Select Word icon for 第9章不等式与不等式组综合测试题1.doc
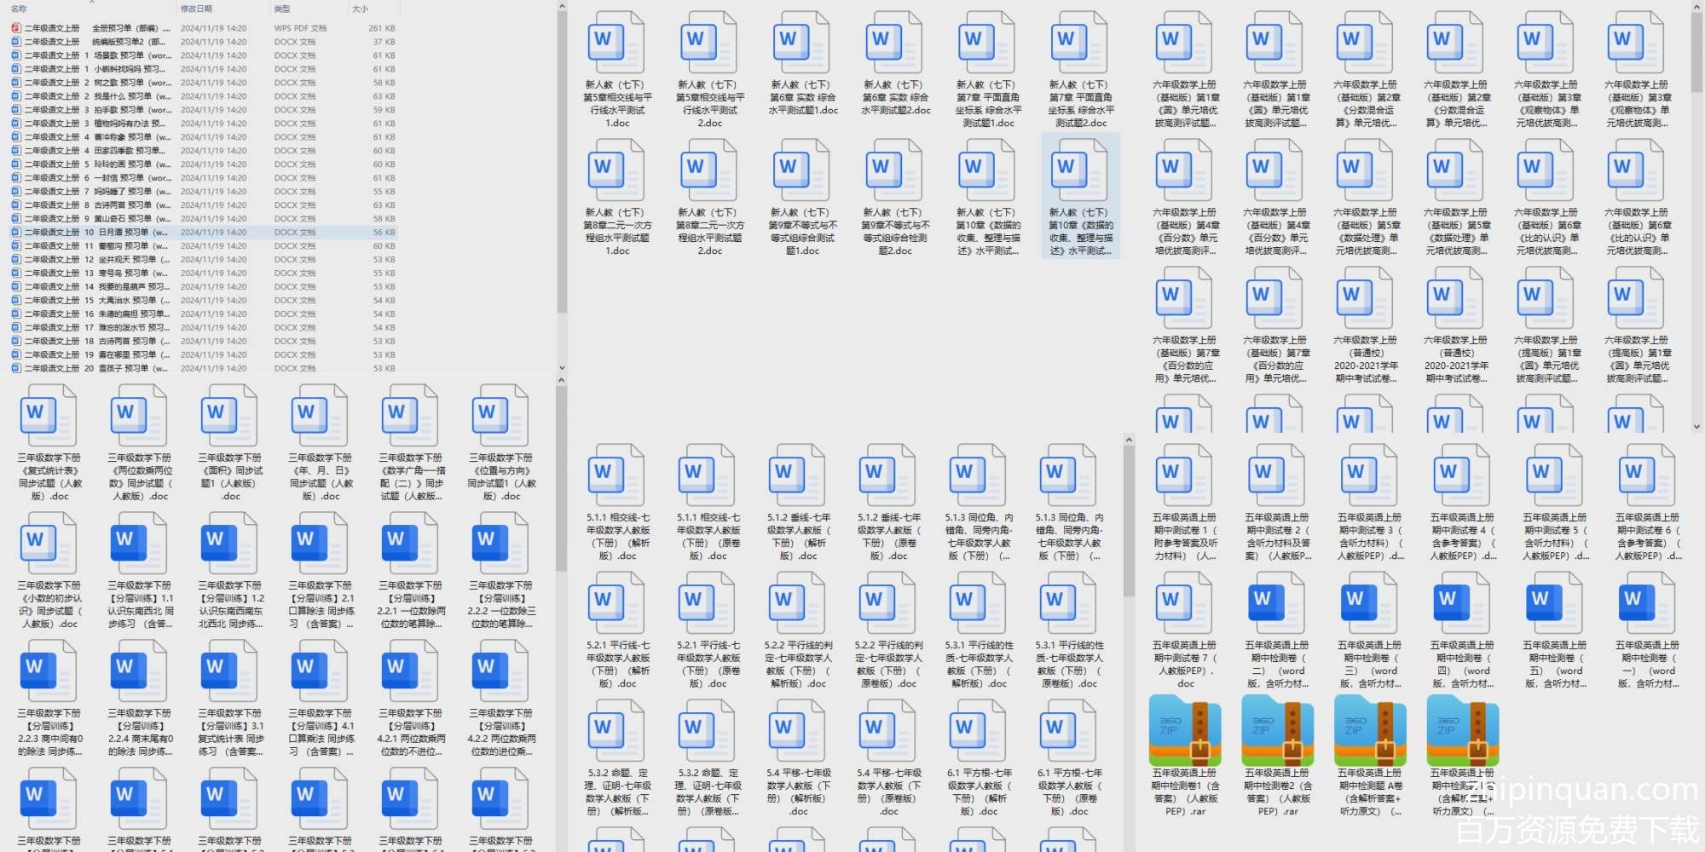The image size is (1705, 852). (x=801, y=170)
